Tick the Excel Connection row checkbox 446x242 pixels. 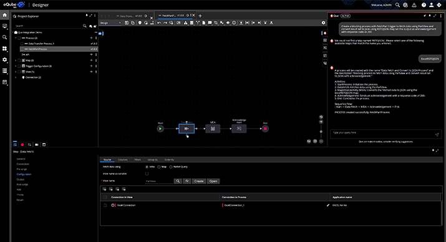pos(105,205)
